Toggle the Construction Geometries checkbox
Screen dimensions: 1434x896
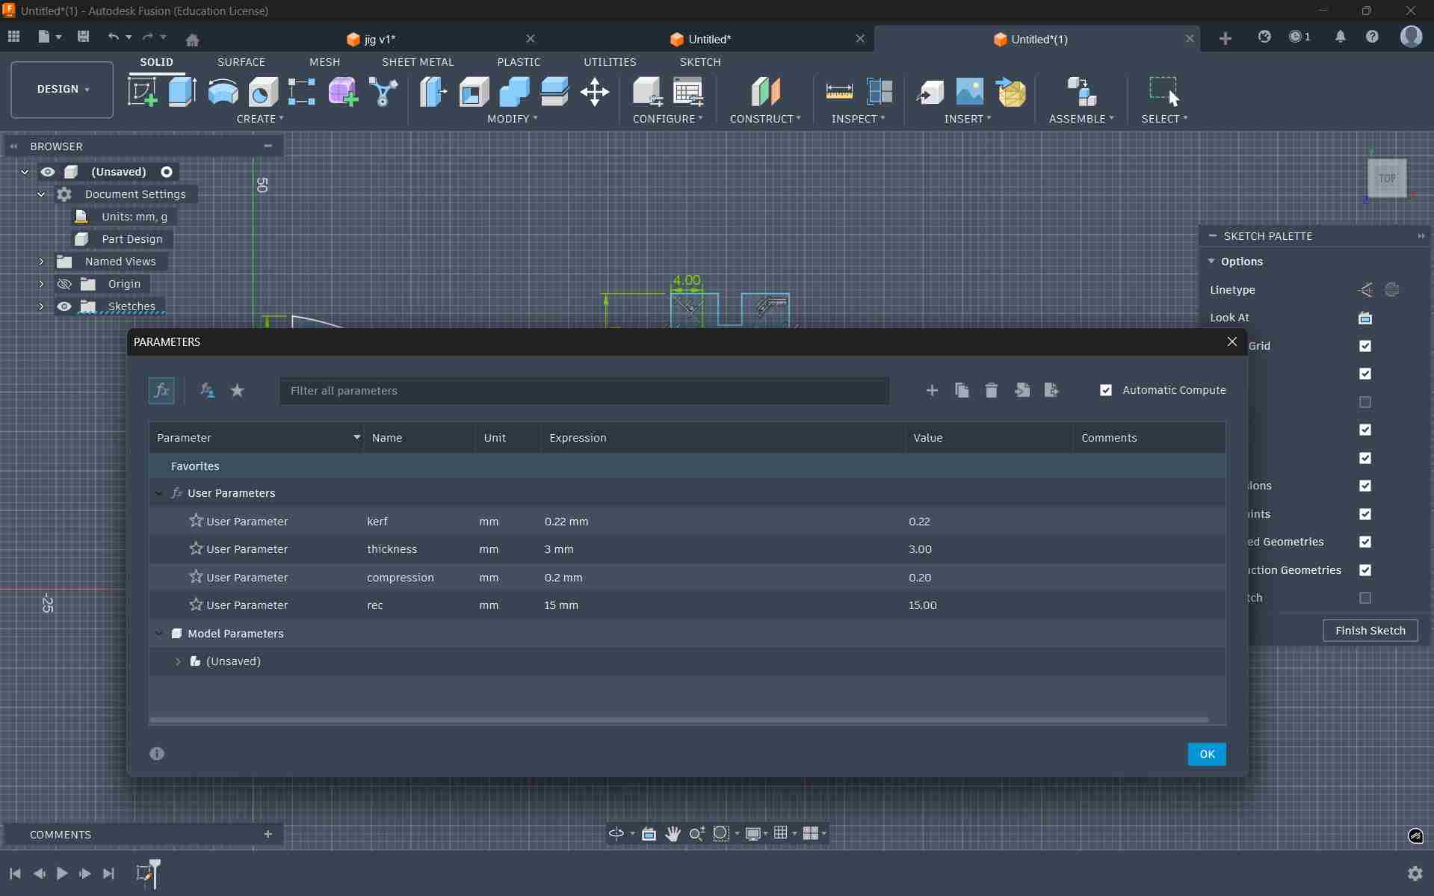[x=1365, y=570]
